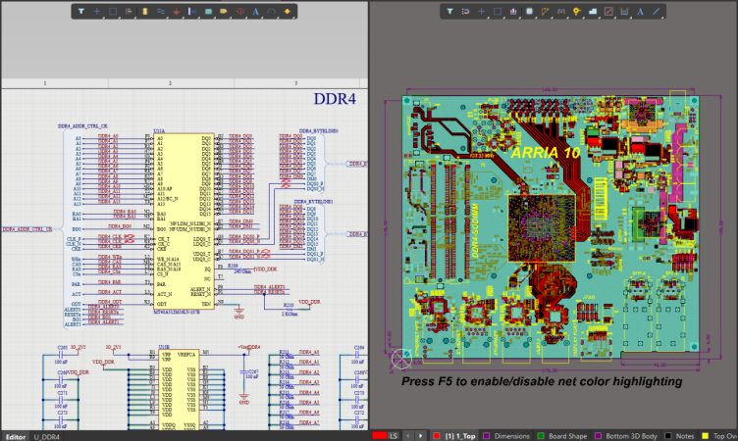Screen dimensions: 739x441
Task: Open the schematic Text String tool dropdown
Action: [x=256, y=12]
